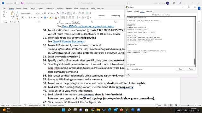202x113 pixels.
Task: Toggle Underline formatting
Action: point(29,18)
